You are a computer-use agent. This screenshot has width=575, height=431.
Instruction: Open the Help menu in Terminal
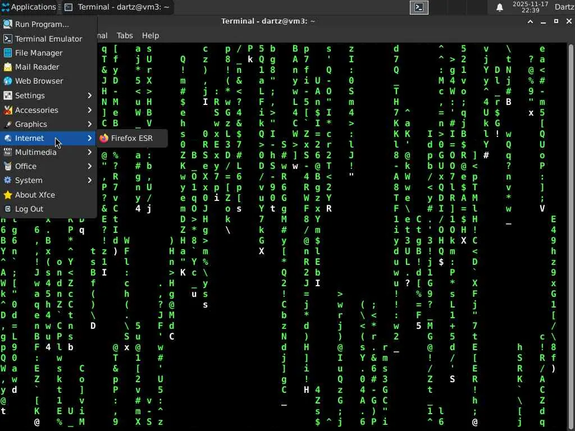[150, 35]
